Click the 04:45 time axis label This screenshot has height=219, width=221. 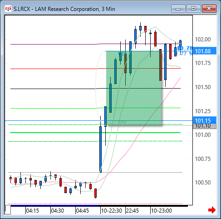pos(83,211)
